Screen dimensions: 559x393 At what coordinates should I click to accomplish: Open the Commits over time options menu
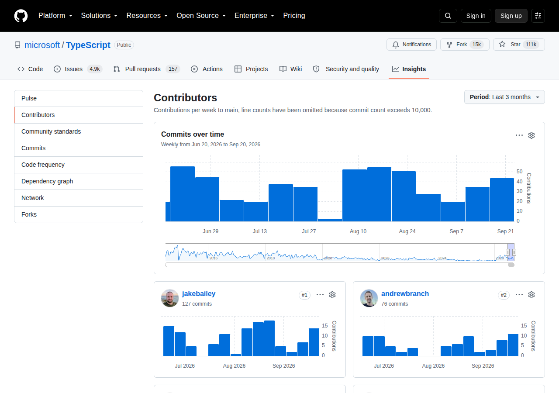click(x=519, y=135)
